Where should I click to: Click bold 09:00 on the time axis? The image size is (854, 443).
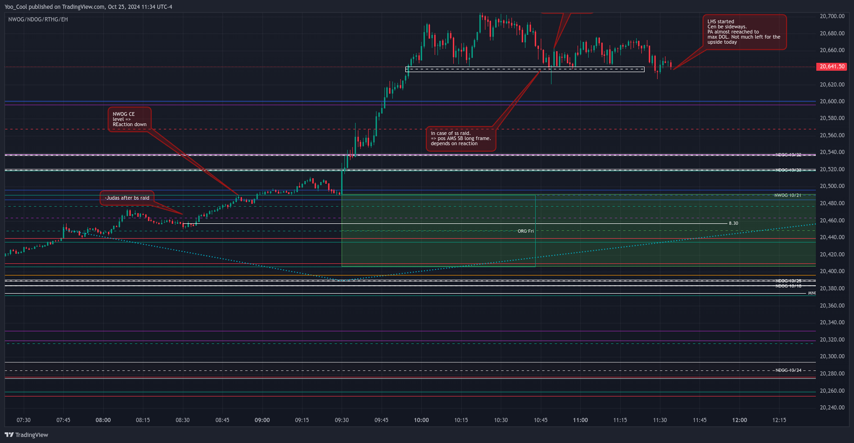coord(262,420)
